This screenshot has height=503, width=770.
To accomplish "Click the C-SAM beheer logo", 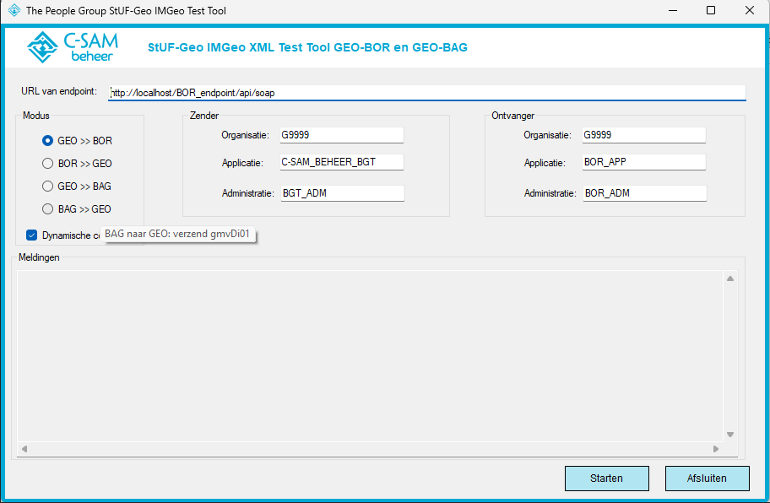I will pyautogui.click(x=73, y=47).
